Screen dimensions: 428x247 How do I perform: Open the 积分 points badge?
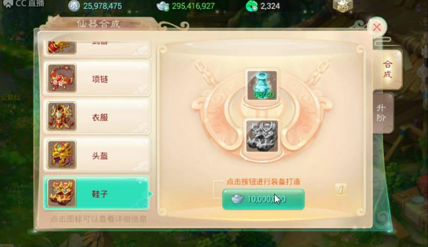click(343, 6)
